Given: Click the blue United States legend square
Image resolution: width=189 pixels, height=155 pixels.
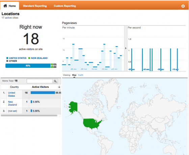Looking at the screenshot, I should coord(7,58).
